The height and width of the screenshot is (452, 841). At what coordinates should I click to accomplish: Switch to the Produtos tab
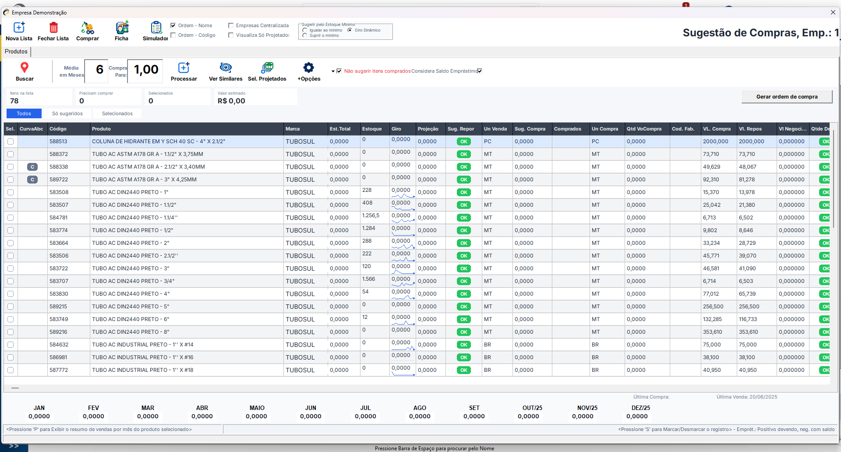coord(16,52)
